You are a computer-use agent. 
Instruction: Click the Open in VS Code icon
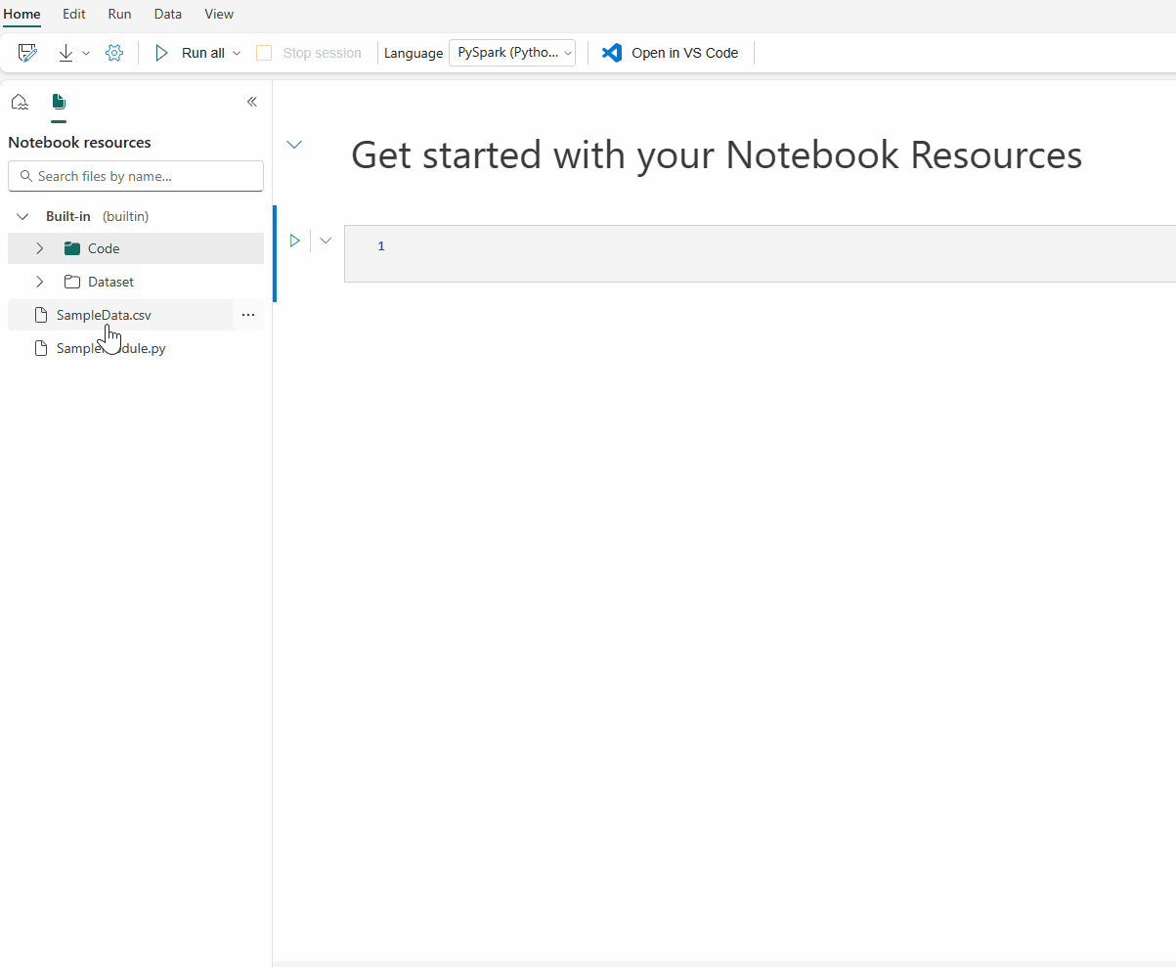[x=611, y=53]
